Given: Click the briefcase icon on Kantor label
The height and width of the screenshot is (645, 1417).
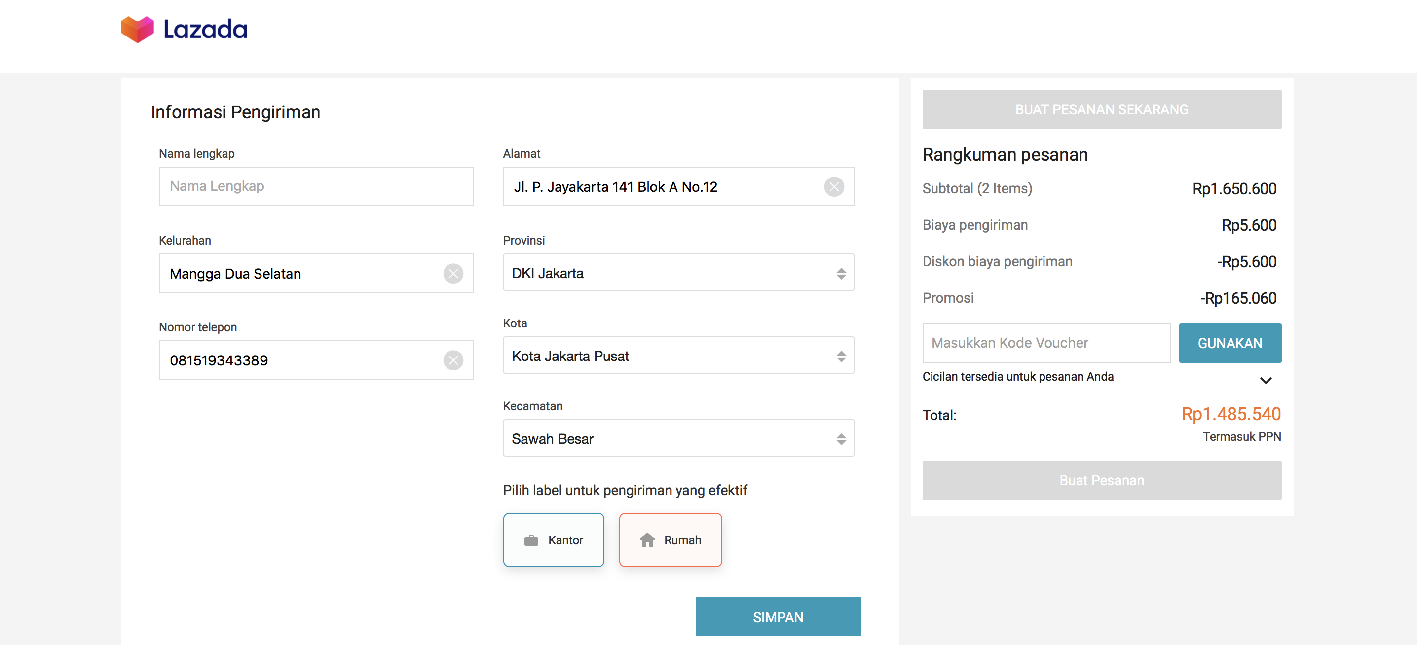Looking at the screenshot, I should [x=531, y=540].
